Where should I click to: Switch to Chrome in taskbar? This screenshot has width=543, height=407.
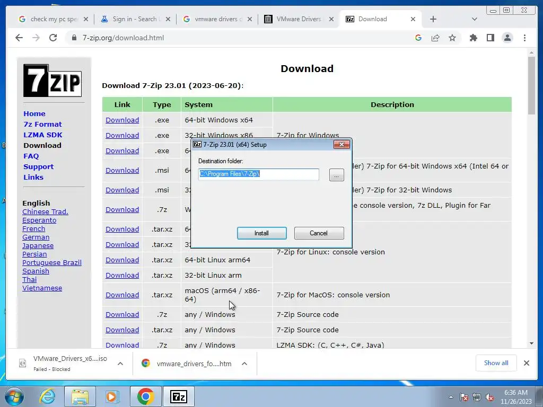[x=145, y=396]
